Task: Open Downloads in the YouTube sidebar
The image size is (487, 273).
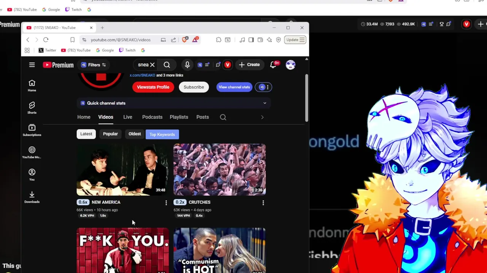Action: click(x=32, y=197)
